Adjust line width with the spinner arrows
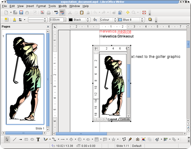Viewport: 191px width, 149px height. click(x=65, y=20)
